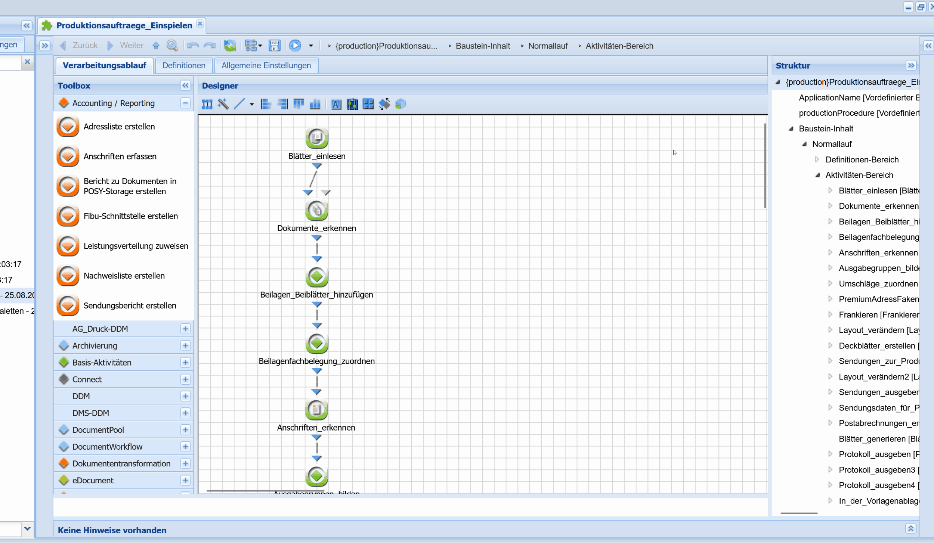This screenshot has height=543, width=934.
Task: Click the blue play run icon
Action: click(295, 46)
